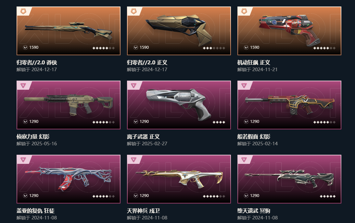Select the 盖亚的复仇 狂徒 vandal skin image
This screenshot has height=223, width=355.
(69, 179)
